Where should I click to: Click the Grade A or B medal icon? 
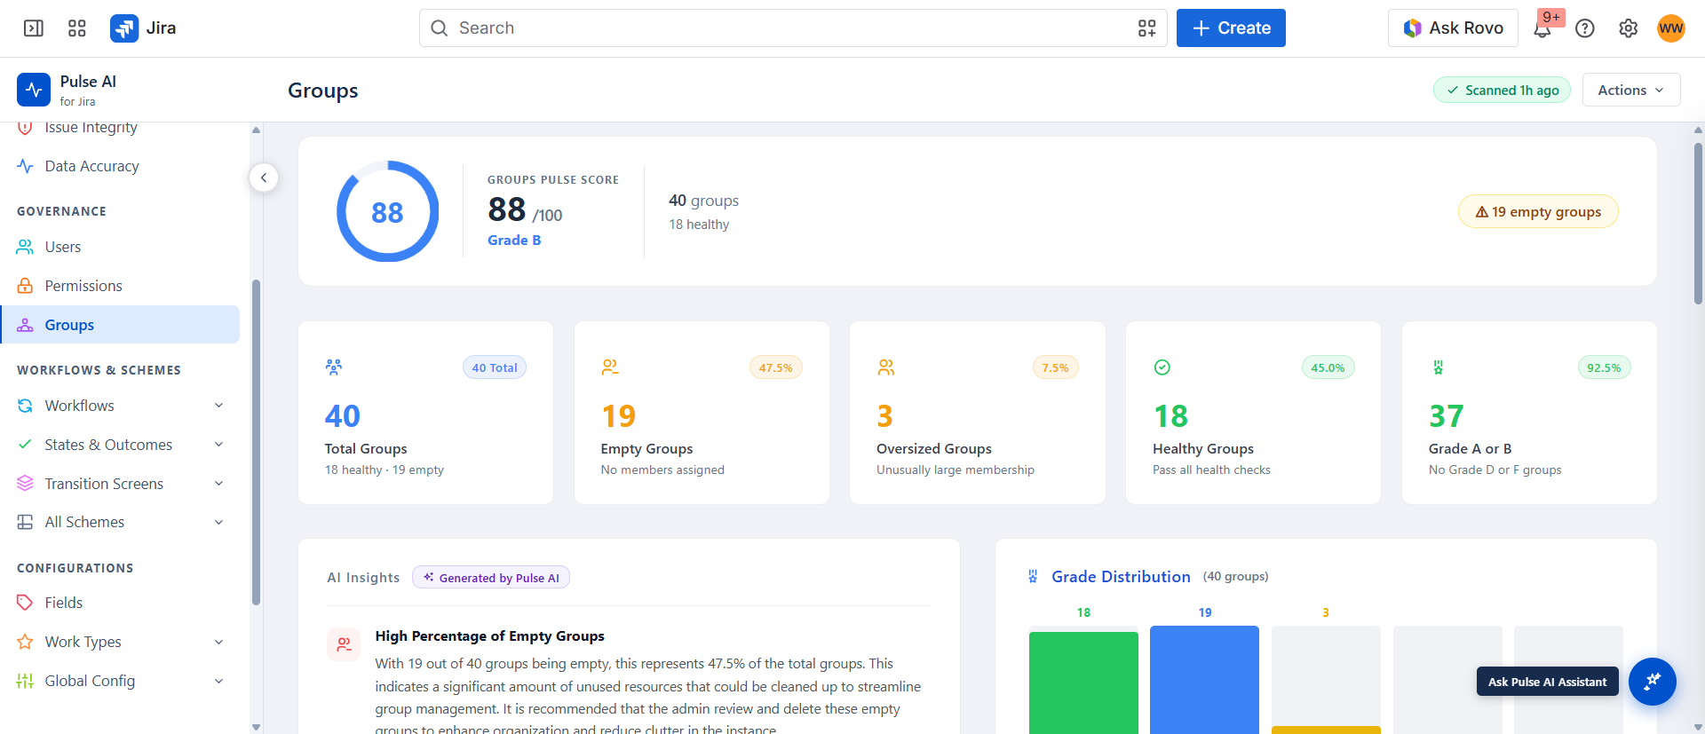(x=1438, y=367)
